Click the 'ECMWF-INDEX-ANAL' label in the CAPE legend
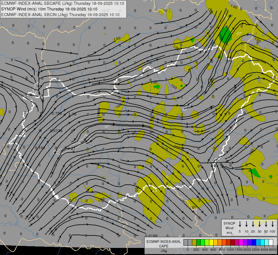The width and height of the screenshot is (278, 255). click(164, 242)
